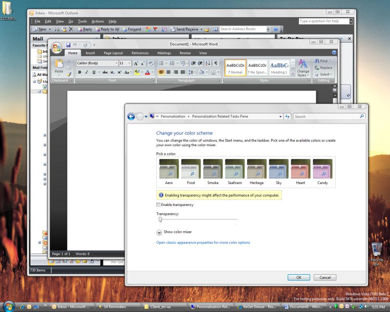Click the Transparency slider handle
The image size is (390, 312).
160,219
